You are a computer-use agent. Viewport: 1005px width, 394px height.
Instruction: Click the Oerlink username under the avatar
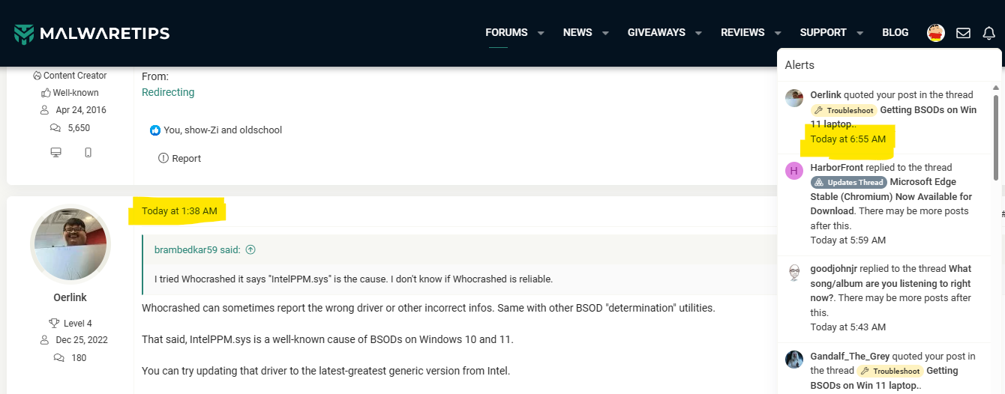pyautogui.click(x=70, y=297)
